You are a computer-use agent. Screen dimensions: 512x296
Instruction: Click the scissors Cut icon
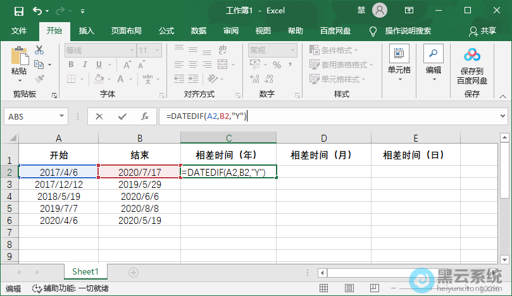[x=39, y=50]
